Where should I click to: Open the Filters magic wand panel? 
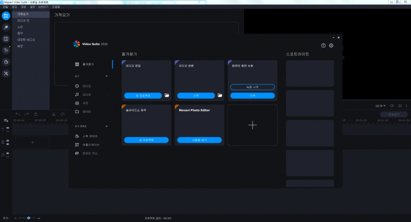(x=6, y=27)
